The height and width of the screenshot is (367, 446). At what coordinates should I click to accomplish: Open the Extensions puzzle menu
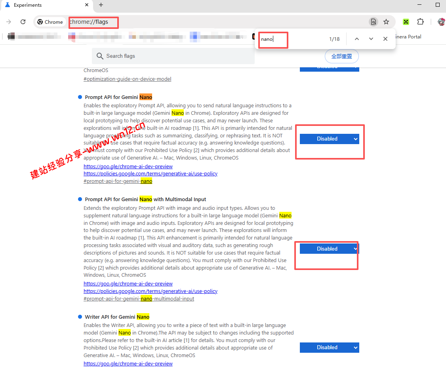[x=420, y=22]
